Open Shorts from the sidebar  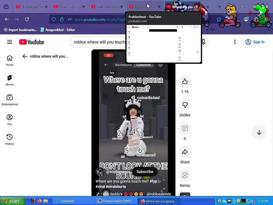10,80
